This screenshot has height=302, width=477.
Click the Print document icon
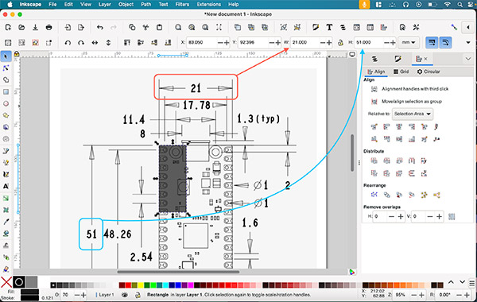(x=48, y=27)
